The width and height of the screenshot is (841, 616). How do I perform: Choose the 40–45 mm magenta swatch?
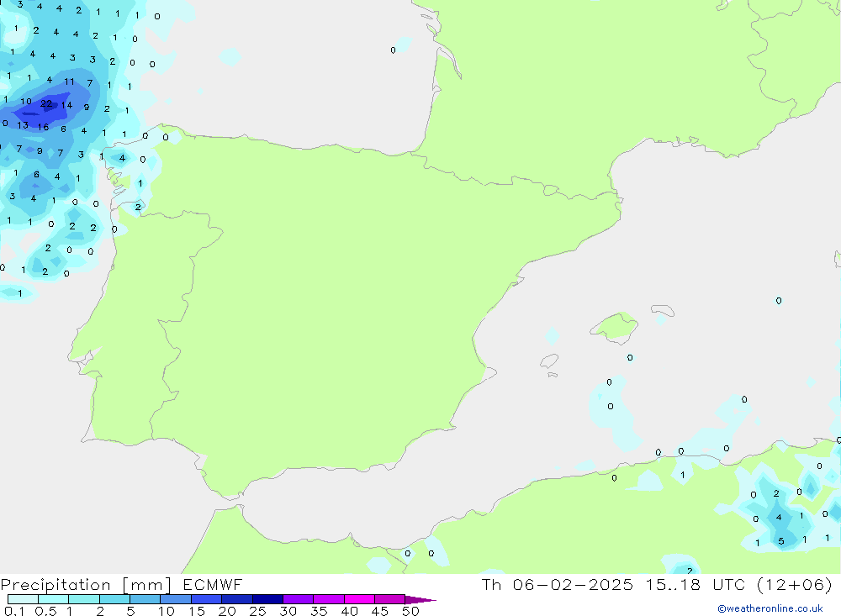359,599
